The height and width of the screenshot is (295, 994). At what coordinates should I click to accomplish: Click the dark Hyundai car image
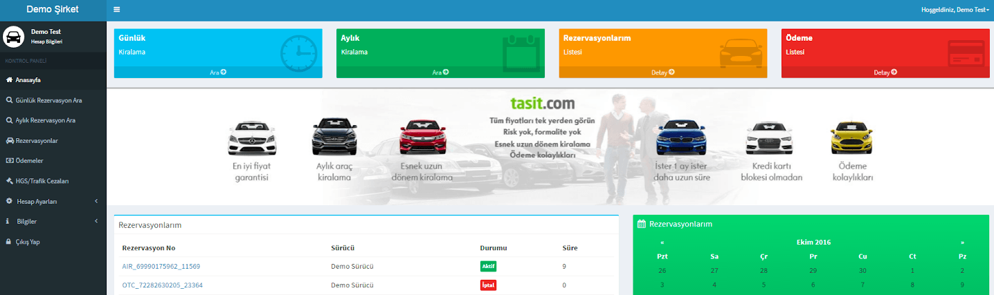(x=334, y=136)
